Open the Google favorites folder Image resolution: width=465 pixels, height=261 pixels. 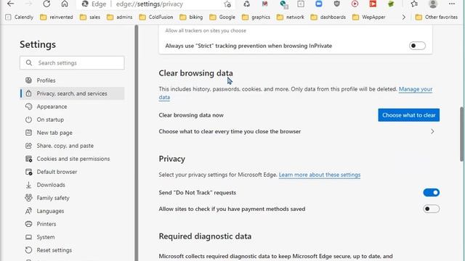click(x=222, y=17)
